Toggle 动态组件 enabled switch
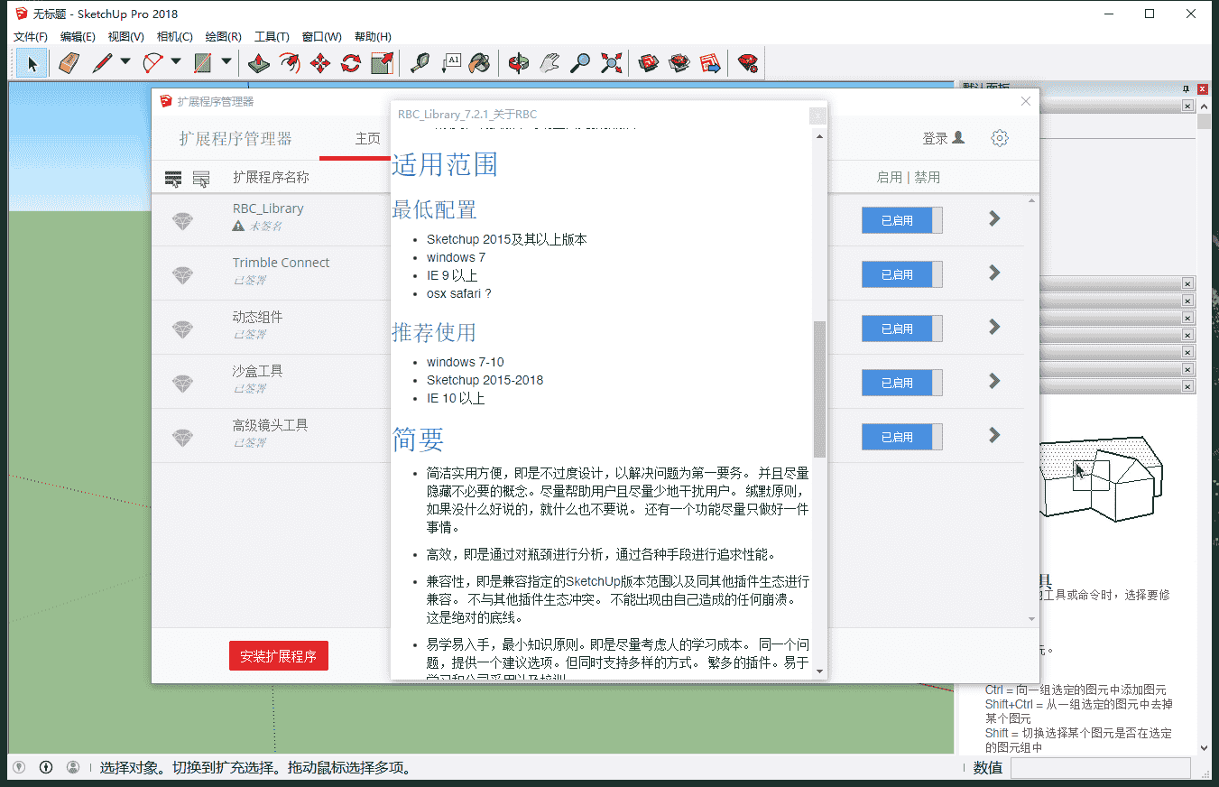 [901, 329]
